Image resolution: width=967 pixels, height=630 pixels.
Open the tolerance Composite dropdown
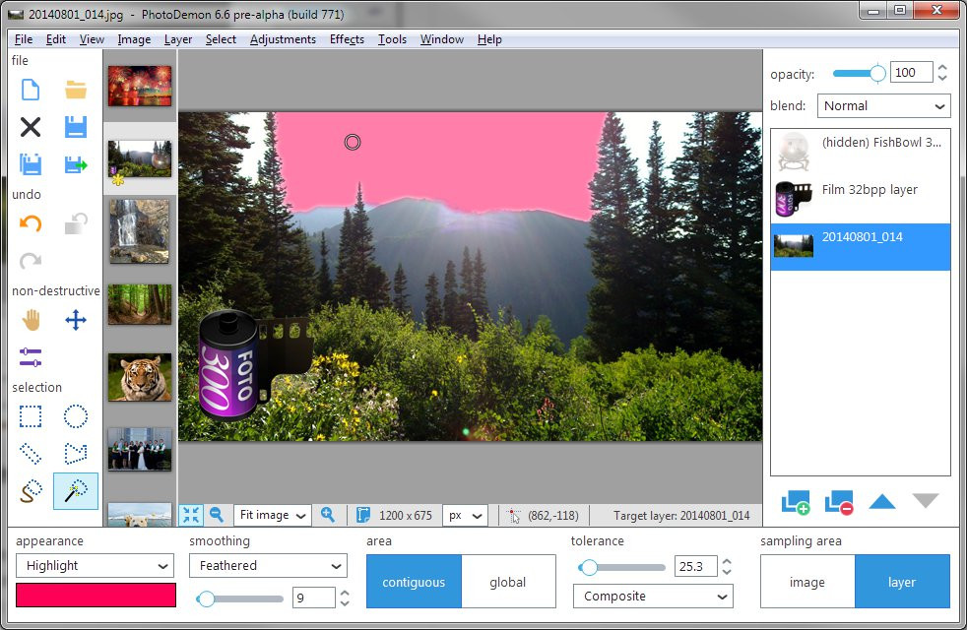[653, 597]
